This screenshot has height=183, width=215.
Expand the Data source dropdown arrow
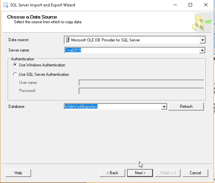click(202, 40)
